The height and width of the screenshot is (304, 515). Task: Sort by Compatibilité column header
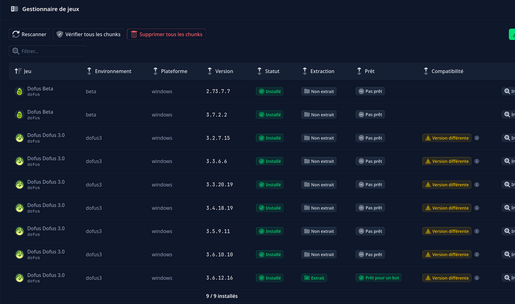(x=443, y=71)
